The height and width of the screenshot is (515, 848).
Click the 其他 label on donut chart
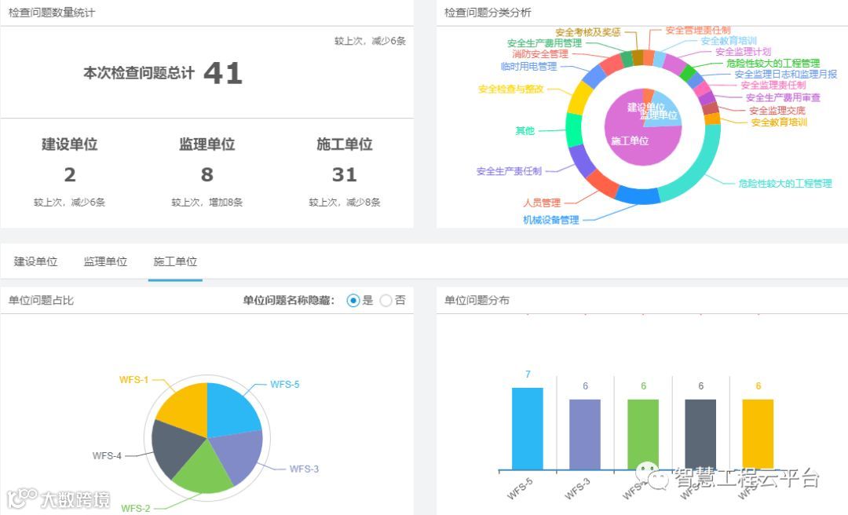(525, 130)
